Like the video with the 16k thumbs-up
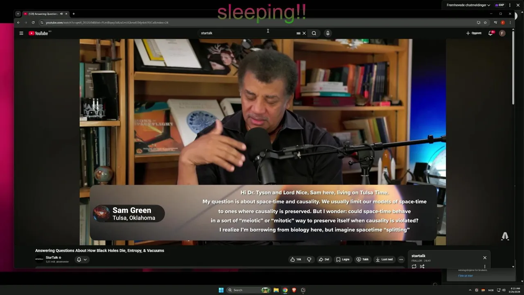The height and width of the screenshot is (295, 524). click(x=296, y=259)
